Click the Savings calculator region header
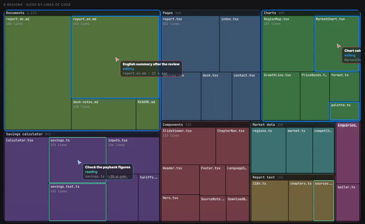This screenshot has height=224, width=365. pos(82,134)
